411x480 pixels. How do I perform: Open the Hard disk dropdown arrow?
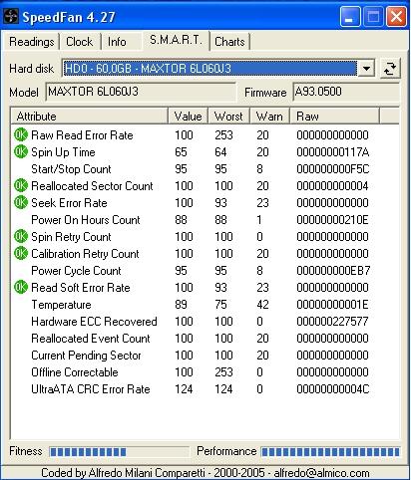click(x=366, y=69)
